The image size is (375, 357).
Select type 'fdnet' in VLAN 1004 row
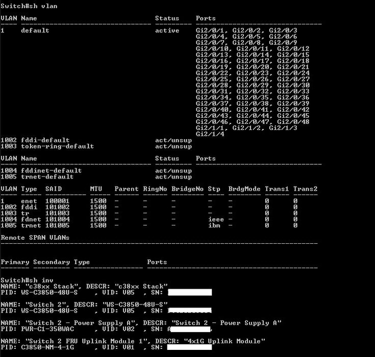(31, 219)
